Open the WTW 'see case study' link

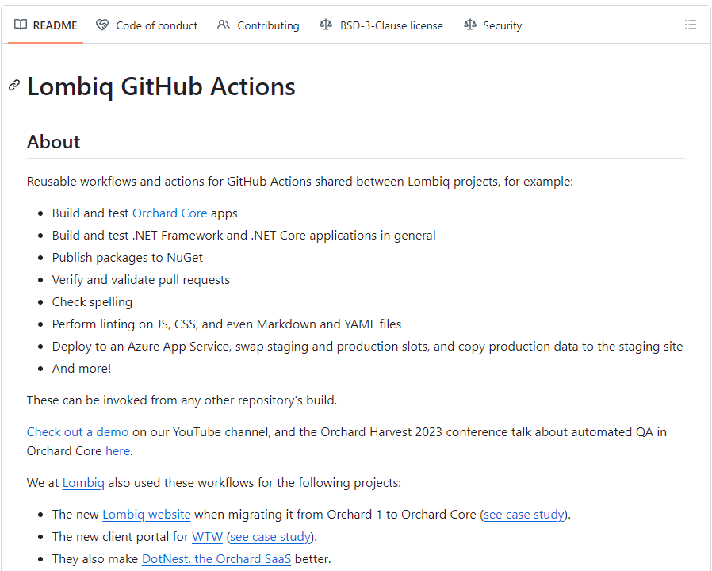coord(270,537)
